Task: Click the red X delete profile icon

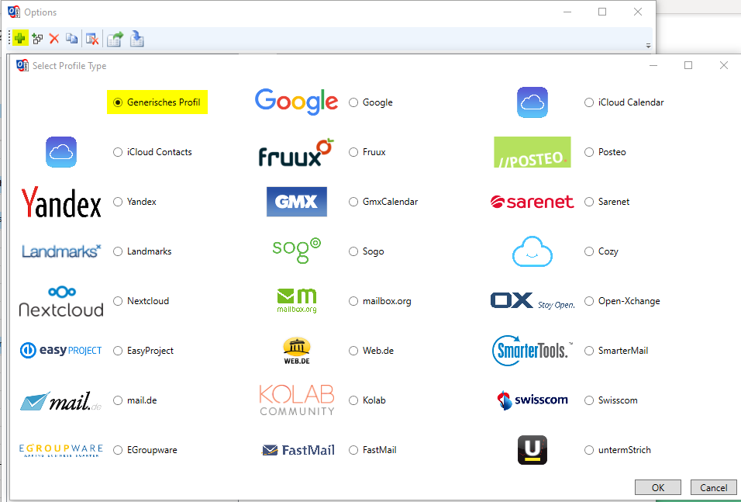Action: click(x=54, y=38)
